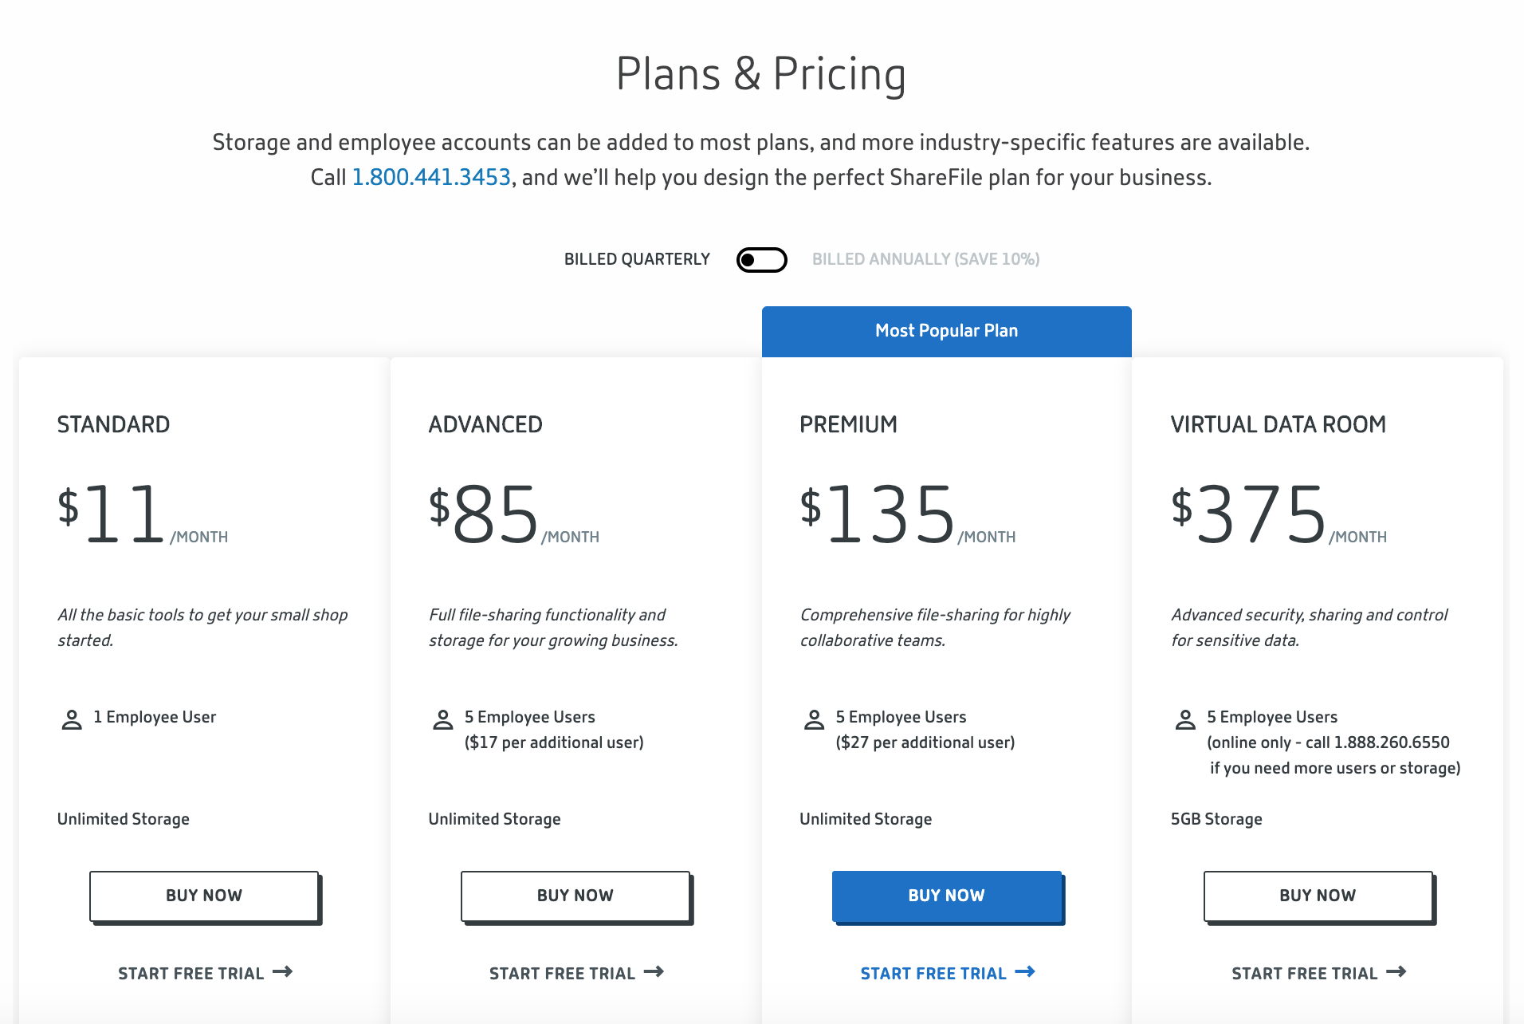
Task: Start free trial for Premium plan
Action: [x=933, y=974]
